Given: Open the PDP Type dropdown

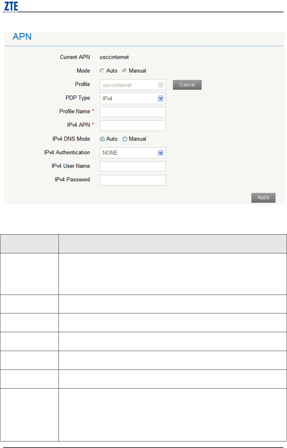Looking at the screenshot, I should point(133,98).
